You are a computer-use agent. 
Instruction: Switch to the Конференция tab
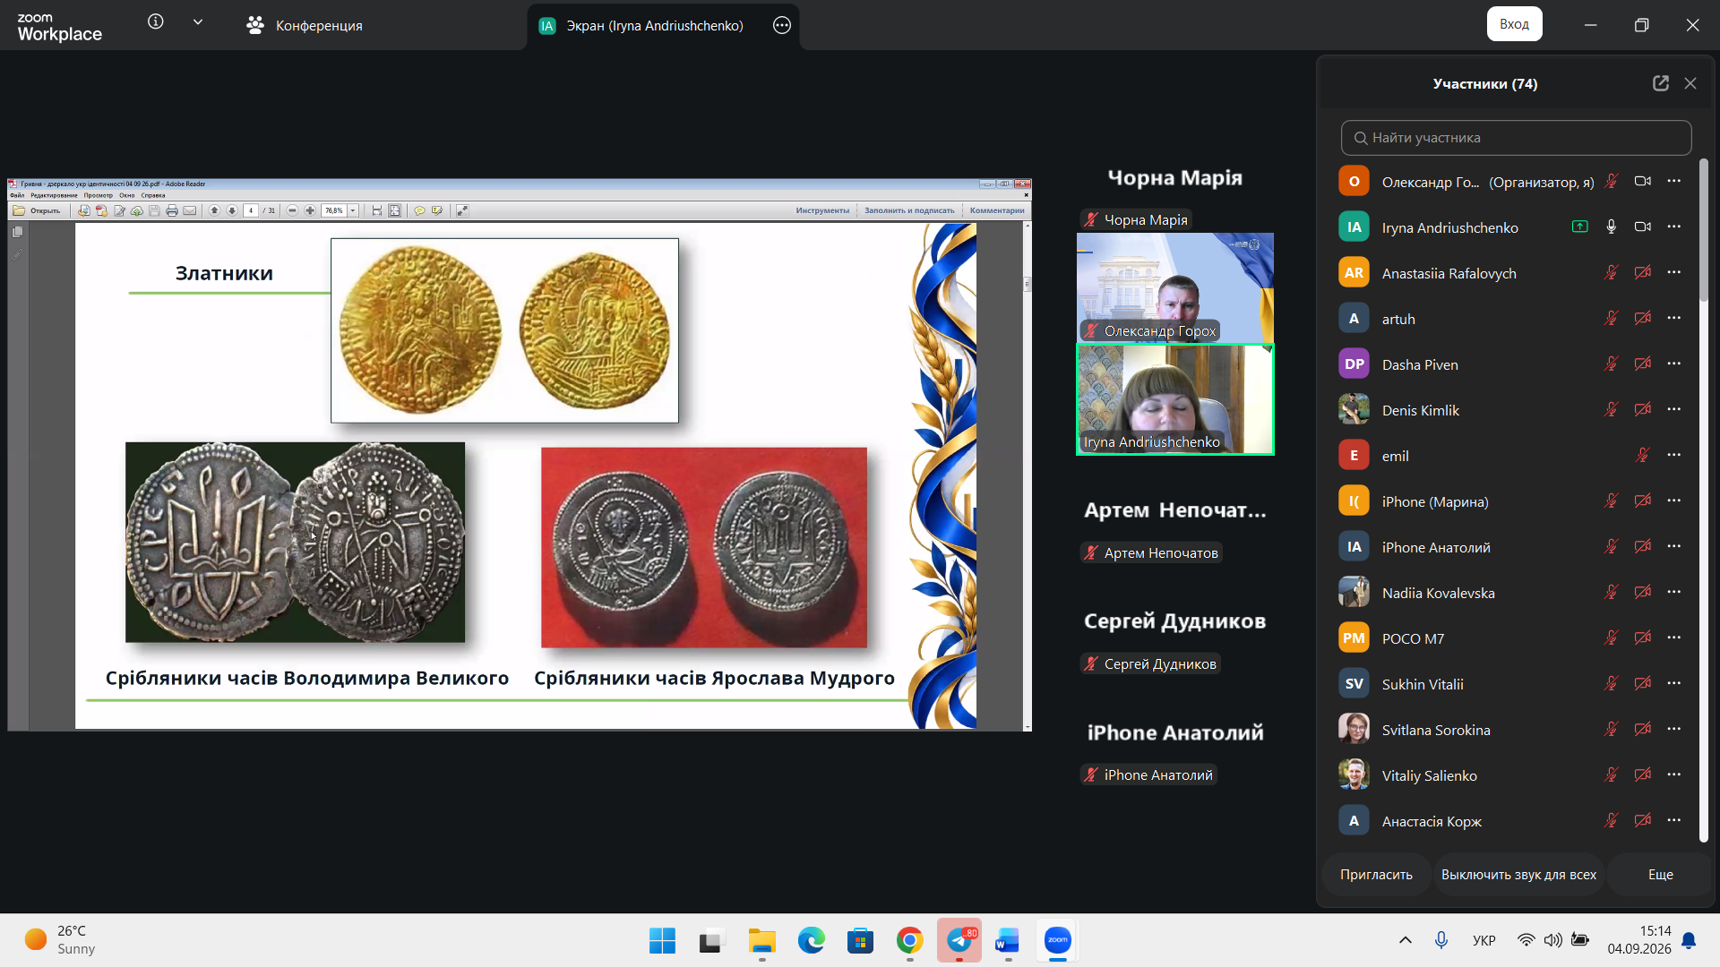click(305, 25)
